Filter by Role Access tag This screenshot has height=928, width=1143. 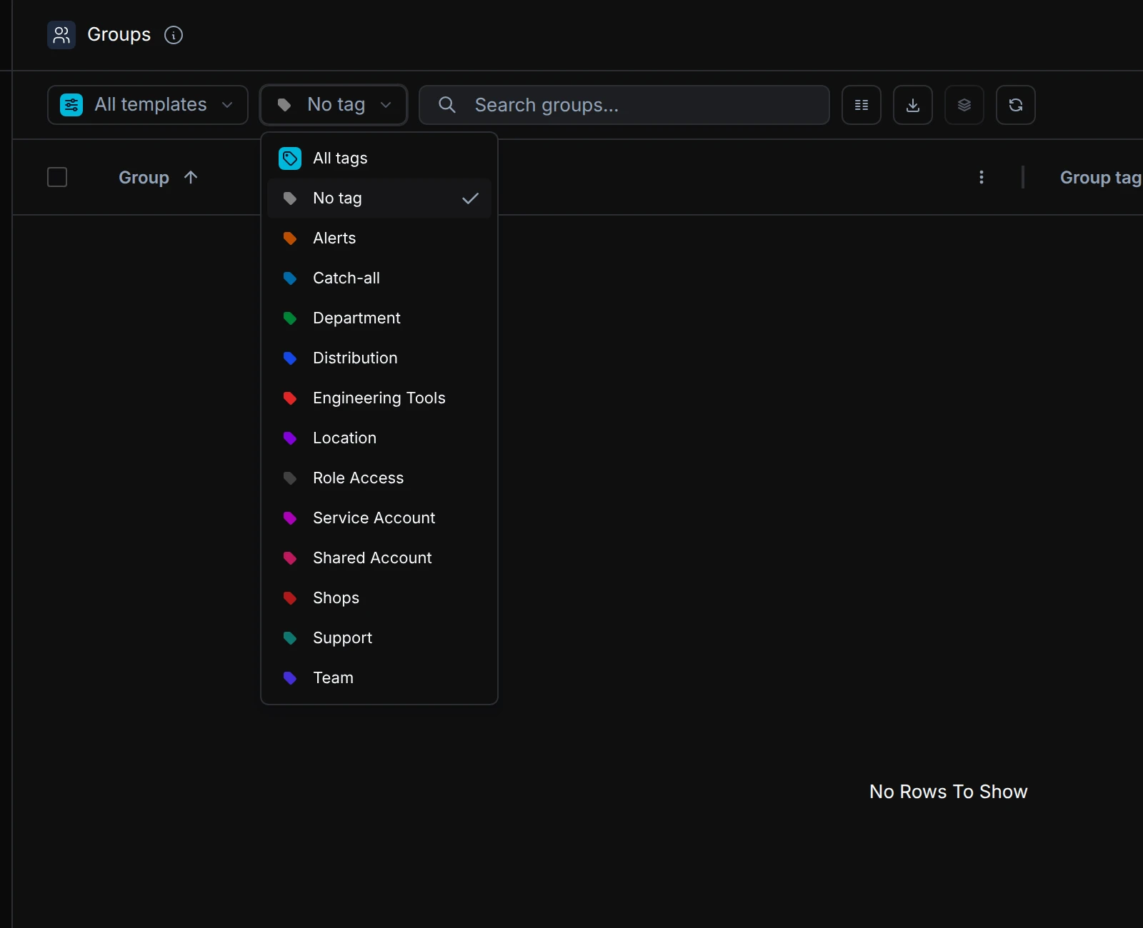[x=379, y=478]
